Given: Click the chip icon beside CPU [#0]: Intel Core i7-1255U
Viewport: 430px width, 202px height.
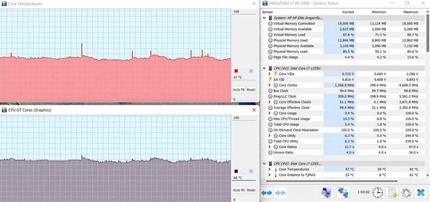Looking at the screenshot, I should (270, 68).
